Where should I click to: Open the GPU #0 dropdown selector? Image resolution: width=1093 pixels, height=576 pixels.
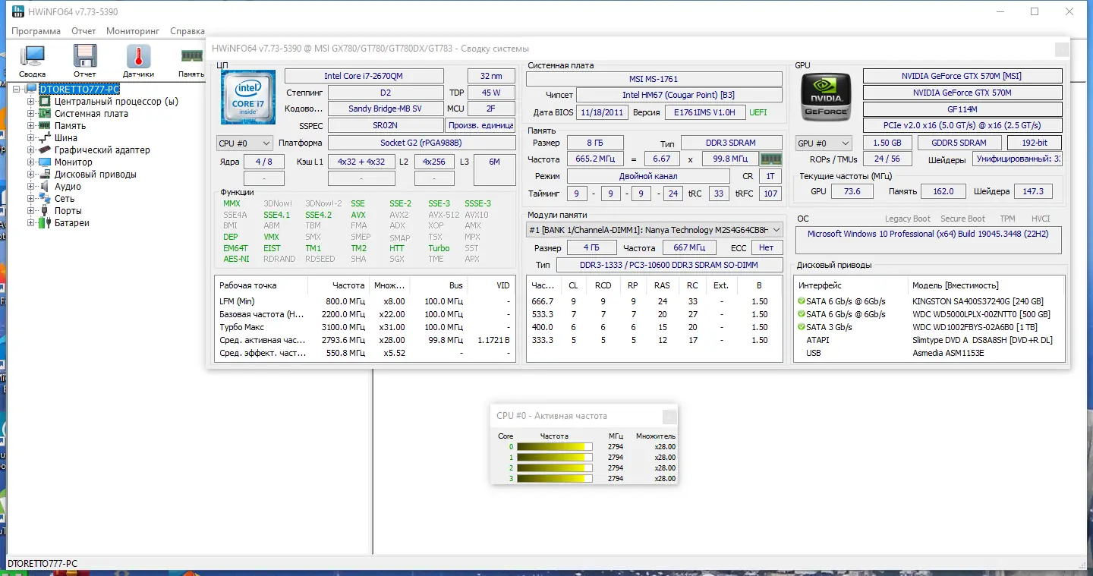824,143
